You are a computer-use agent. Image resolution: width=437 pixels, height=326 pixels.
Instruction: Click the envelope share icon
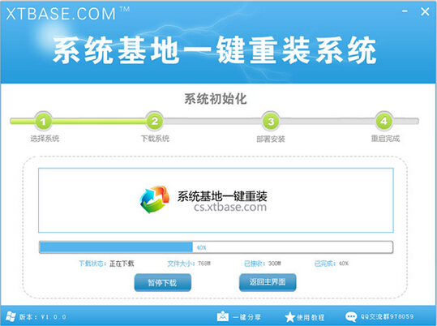tap(223, 316)
